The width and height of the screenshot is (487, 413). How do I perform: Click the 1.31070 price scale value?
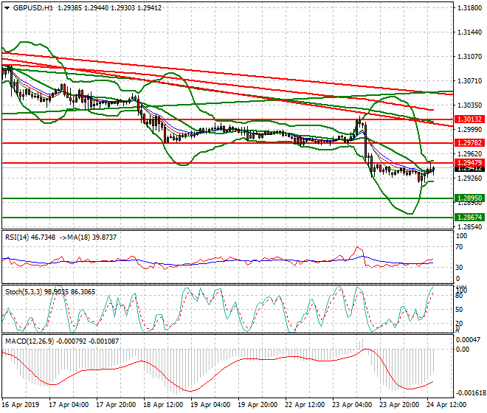coord(469,57)
